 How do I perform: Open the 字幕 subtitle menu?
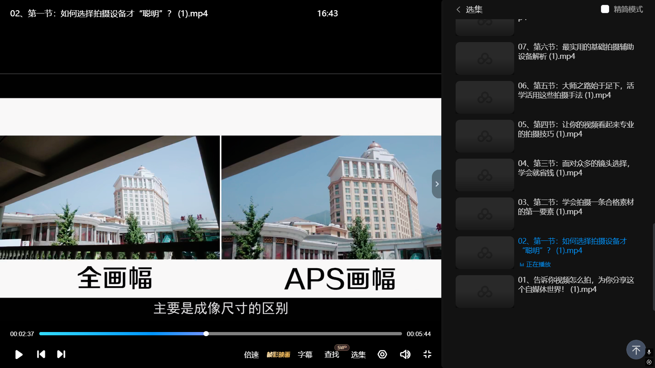pos(305,355)
